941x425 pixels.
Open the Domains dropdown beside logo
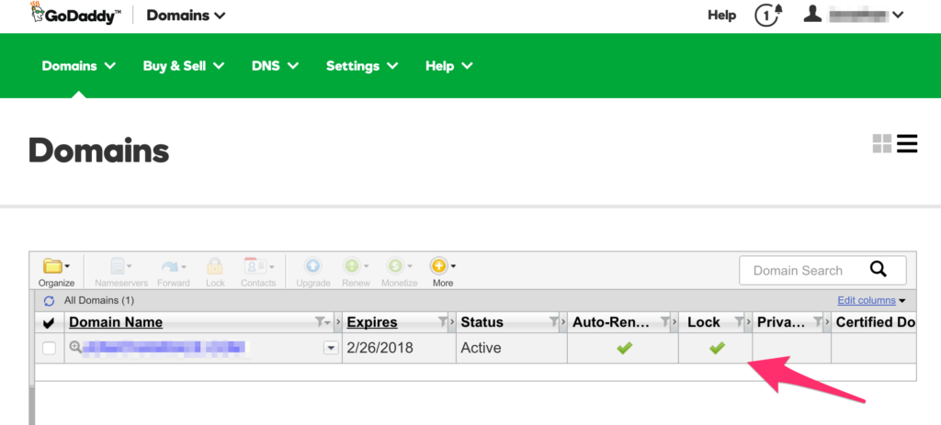pyautogui.click(x=186, y=15)
